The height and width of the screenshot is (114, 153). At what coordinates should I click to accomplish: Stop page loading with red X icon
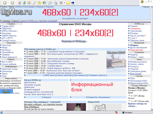[20, 3]
